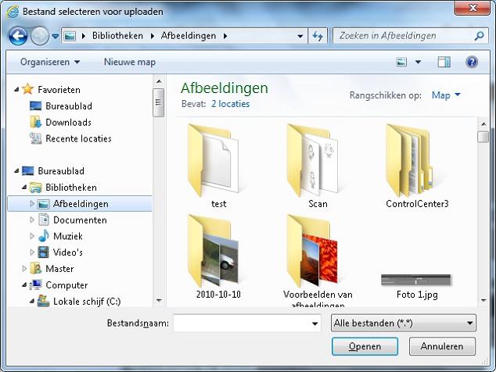Click the Computer icon in tree

(x=36, y=284)
